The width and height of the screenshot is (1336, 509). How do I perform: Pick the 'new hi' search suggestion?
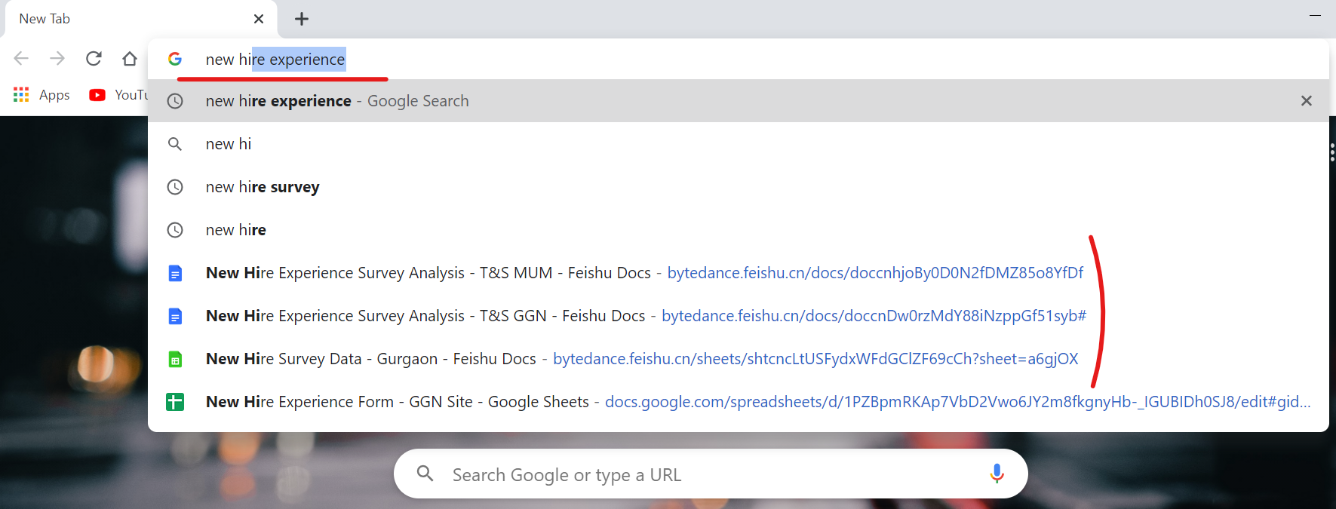click(x=738, y=144)
